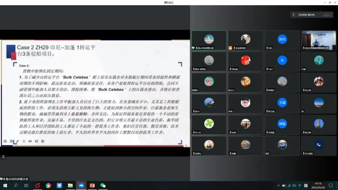338x190 pixels.
Task: Open the more options ellipsis in slideshow toolbar
Action: tap(43, 141)
